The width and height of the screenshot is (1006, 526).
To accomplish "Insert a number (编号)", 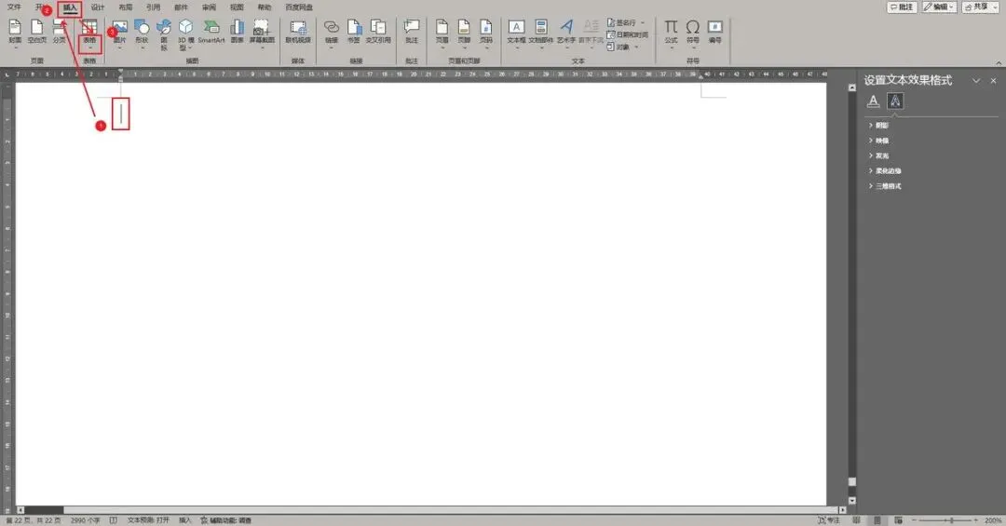I will [714, 32].
